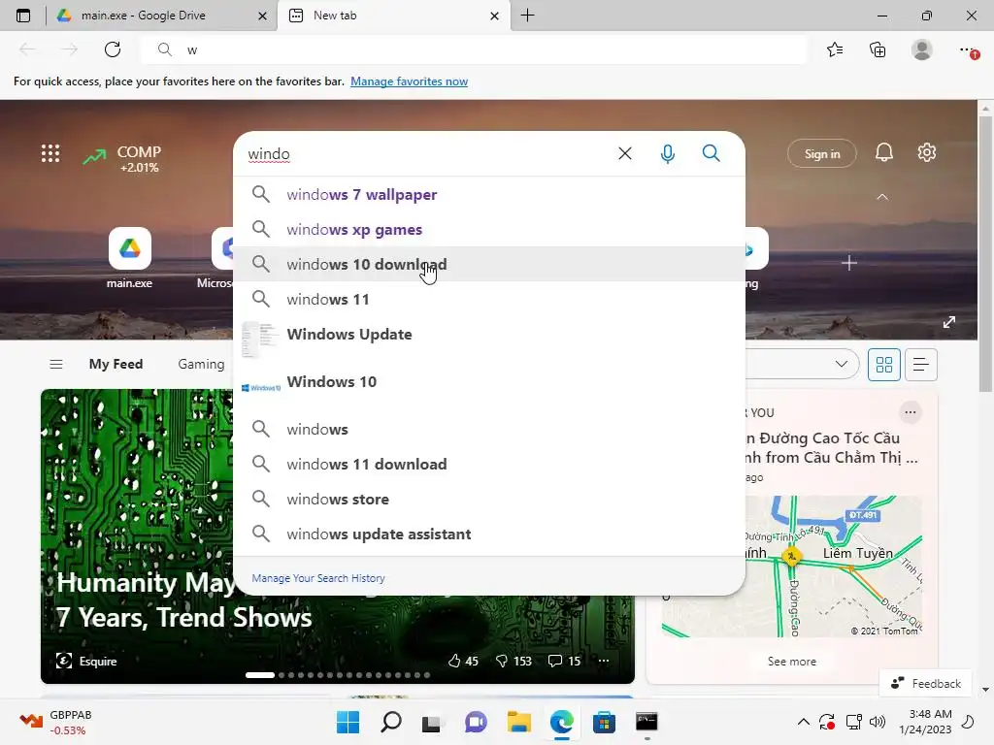Screen dimensions: 994x745
Task: Click the Sign in button
Action: pos(821,154)
